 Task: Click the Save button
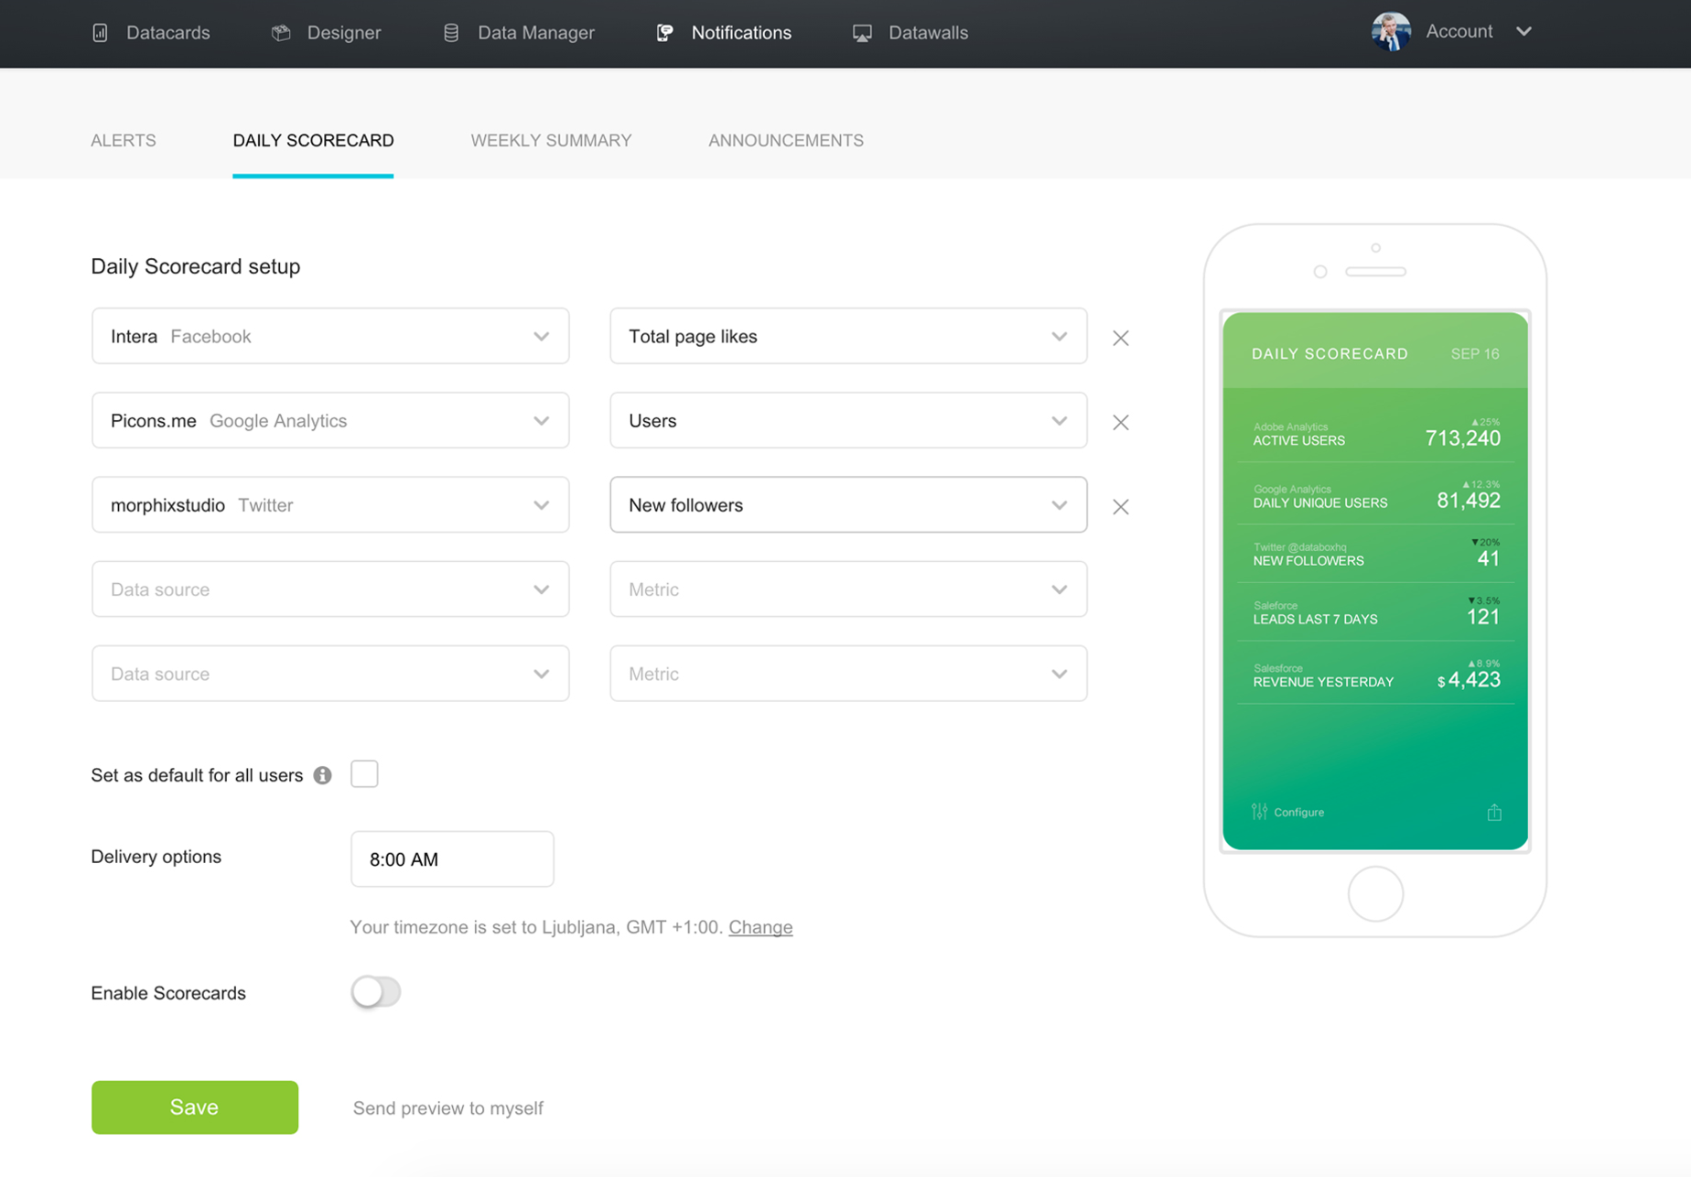pyautogui.click(x=193, y=1107)
